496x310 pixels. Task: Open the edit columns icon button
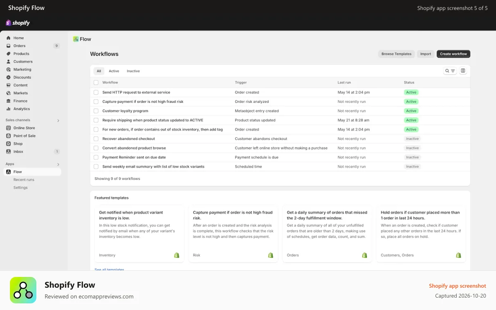[463, 71]
